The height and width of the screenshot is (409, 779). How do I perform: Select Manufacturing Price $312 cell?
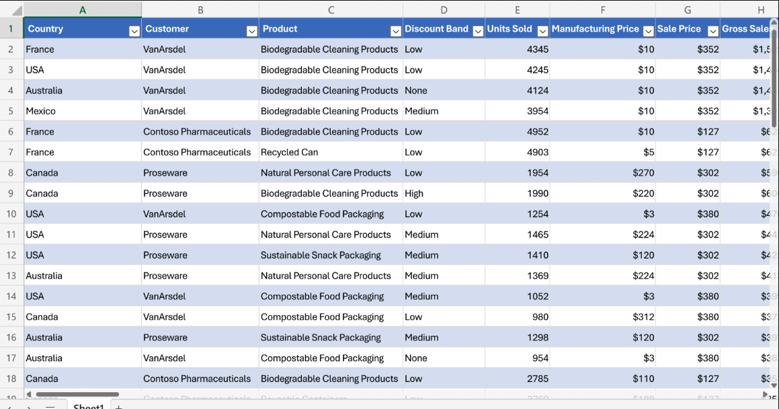tap(603, 317)
